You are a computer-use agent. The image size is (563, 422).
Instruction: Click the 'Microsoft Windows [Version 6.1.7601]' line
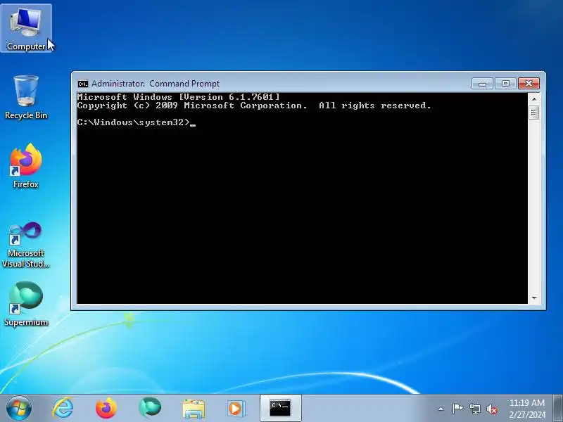pos(178,97)
